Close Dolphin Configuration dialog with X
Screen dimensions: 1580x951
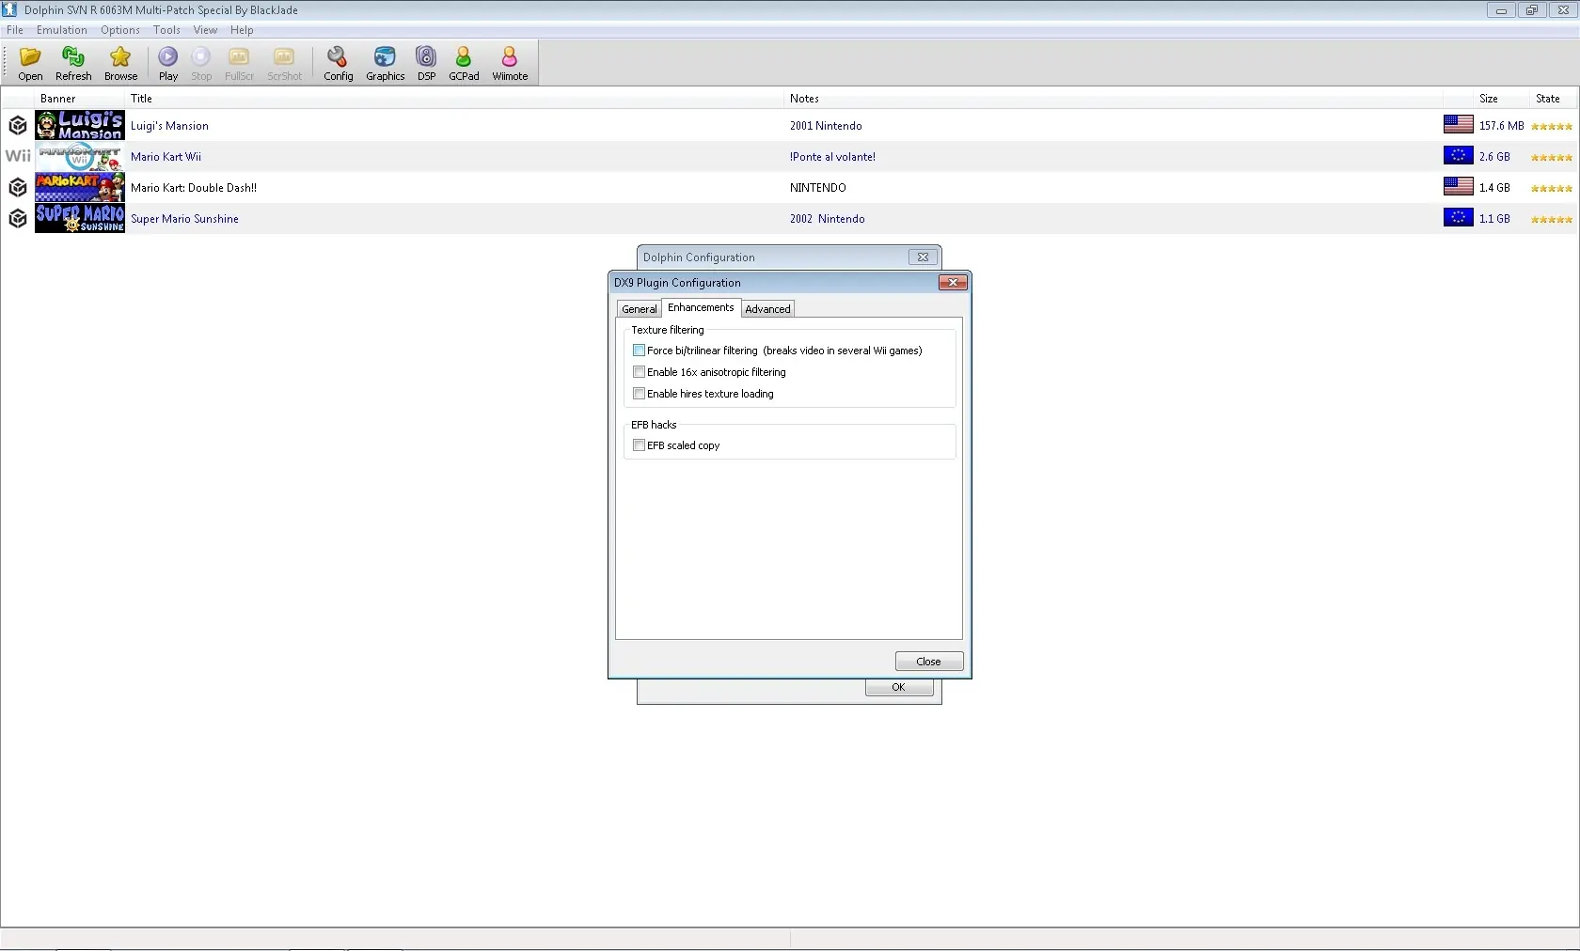point(923,257)
